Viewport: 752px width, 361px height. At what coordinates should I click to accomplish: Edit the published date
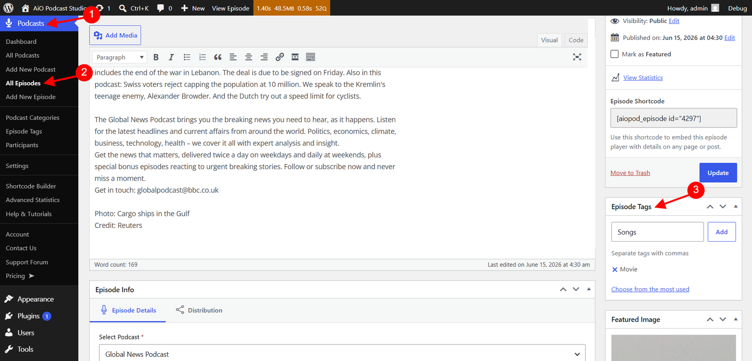point(729,38)
